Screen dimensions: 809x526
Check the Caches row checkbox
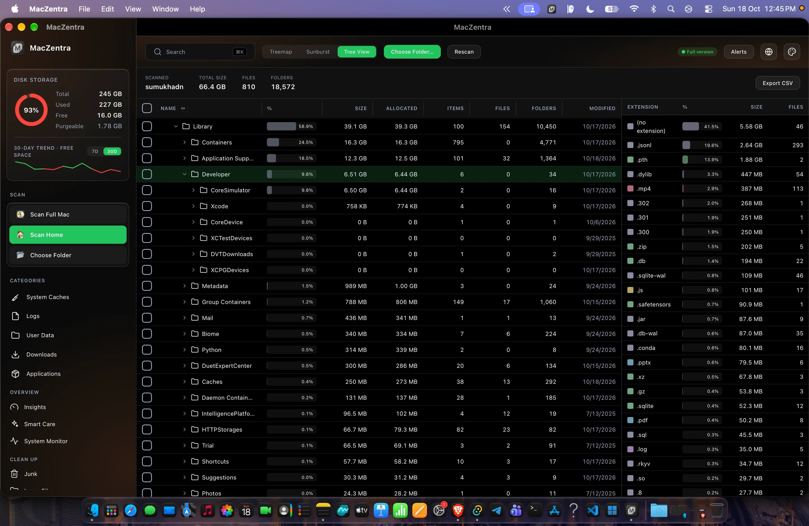pyautogui.click(x=147, y=382)
